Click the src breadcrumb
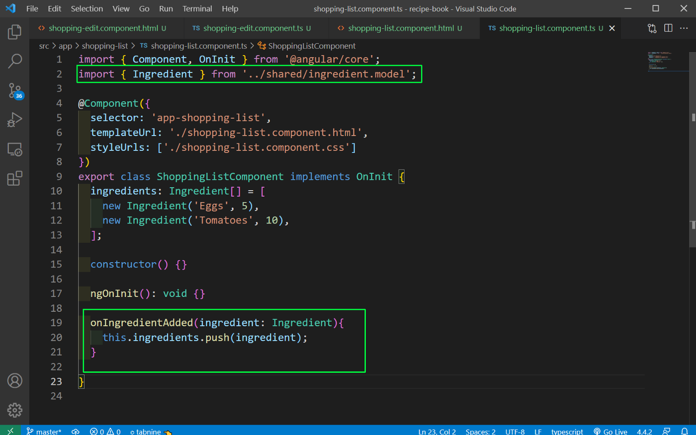The height and width of the screenshot is (435, 696). (x=44, y=46)
